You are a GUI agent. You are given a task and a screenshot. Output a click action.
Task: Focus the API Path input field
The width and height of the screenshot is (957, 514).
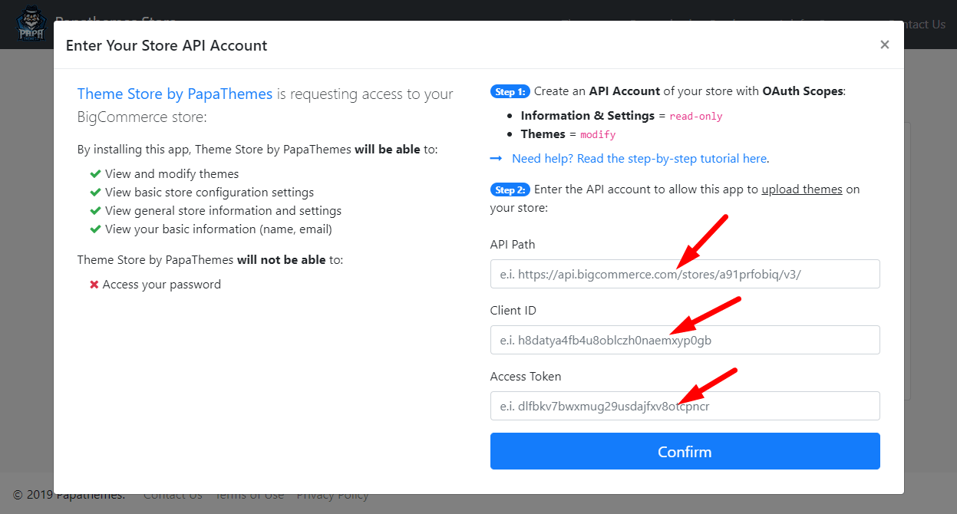tap(685, 274)
